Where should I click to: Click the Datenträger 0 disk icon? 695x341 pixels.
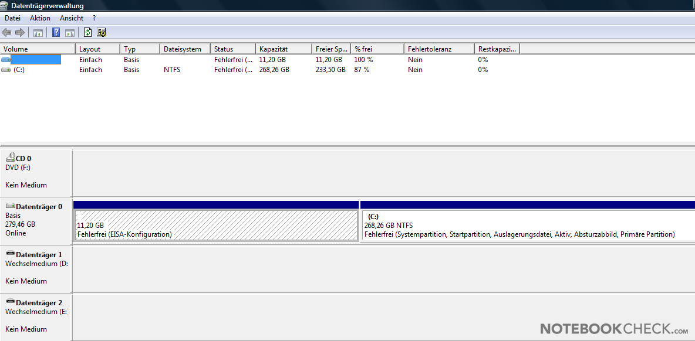11,206
